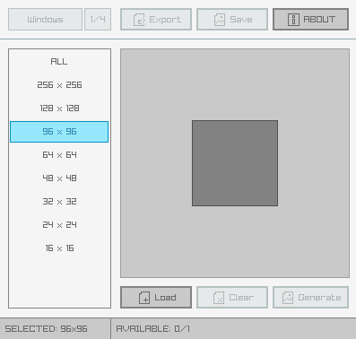Click the About info icon

tap(293, 20)
